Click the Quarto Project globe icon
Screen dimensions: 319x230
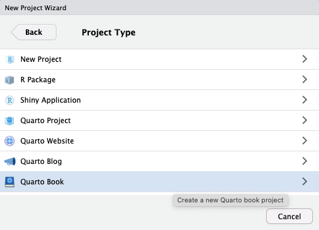point(10,121)
